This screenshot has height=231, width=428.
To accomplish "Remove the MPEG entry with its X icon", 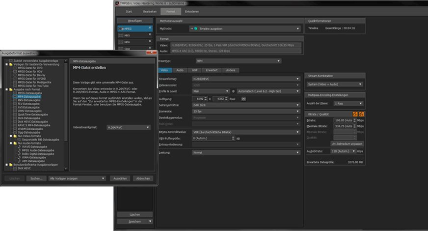I will (150, 28).
